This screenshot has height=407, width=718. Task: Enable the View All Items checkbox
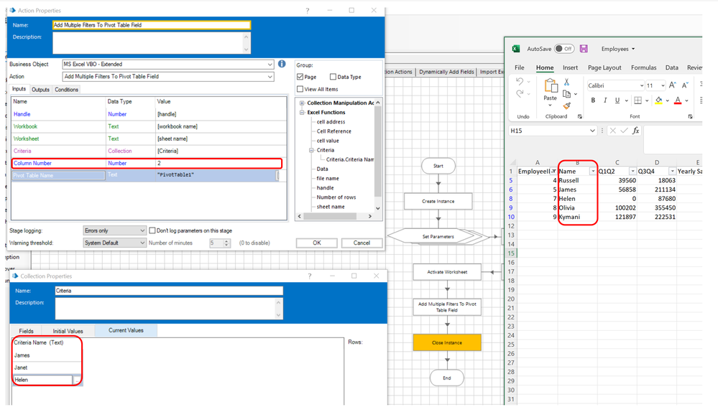(x=300, y=89)
